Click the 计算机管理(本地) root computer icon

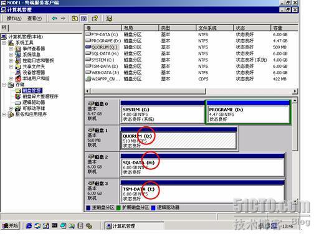pos(4,37)
